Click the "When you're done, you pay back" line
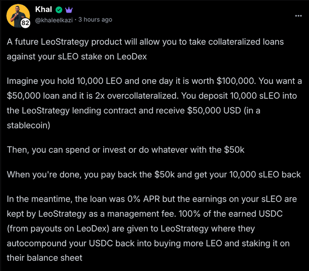 [x=154, y=175]
